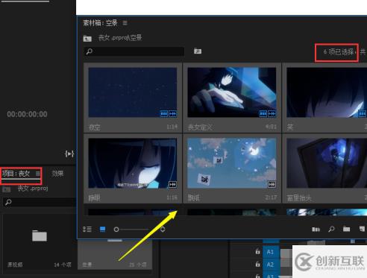This screenshot has width=367, height=278.
Task: Open the 素材箱 panel menu
Action: click(125, 23)
